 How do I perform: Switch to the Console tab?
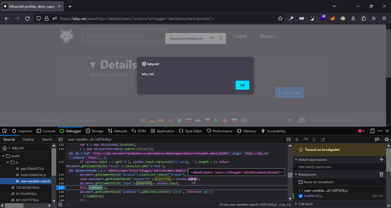tap(46, 131)
